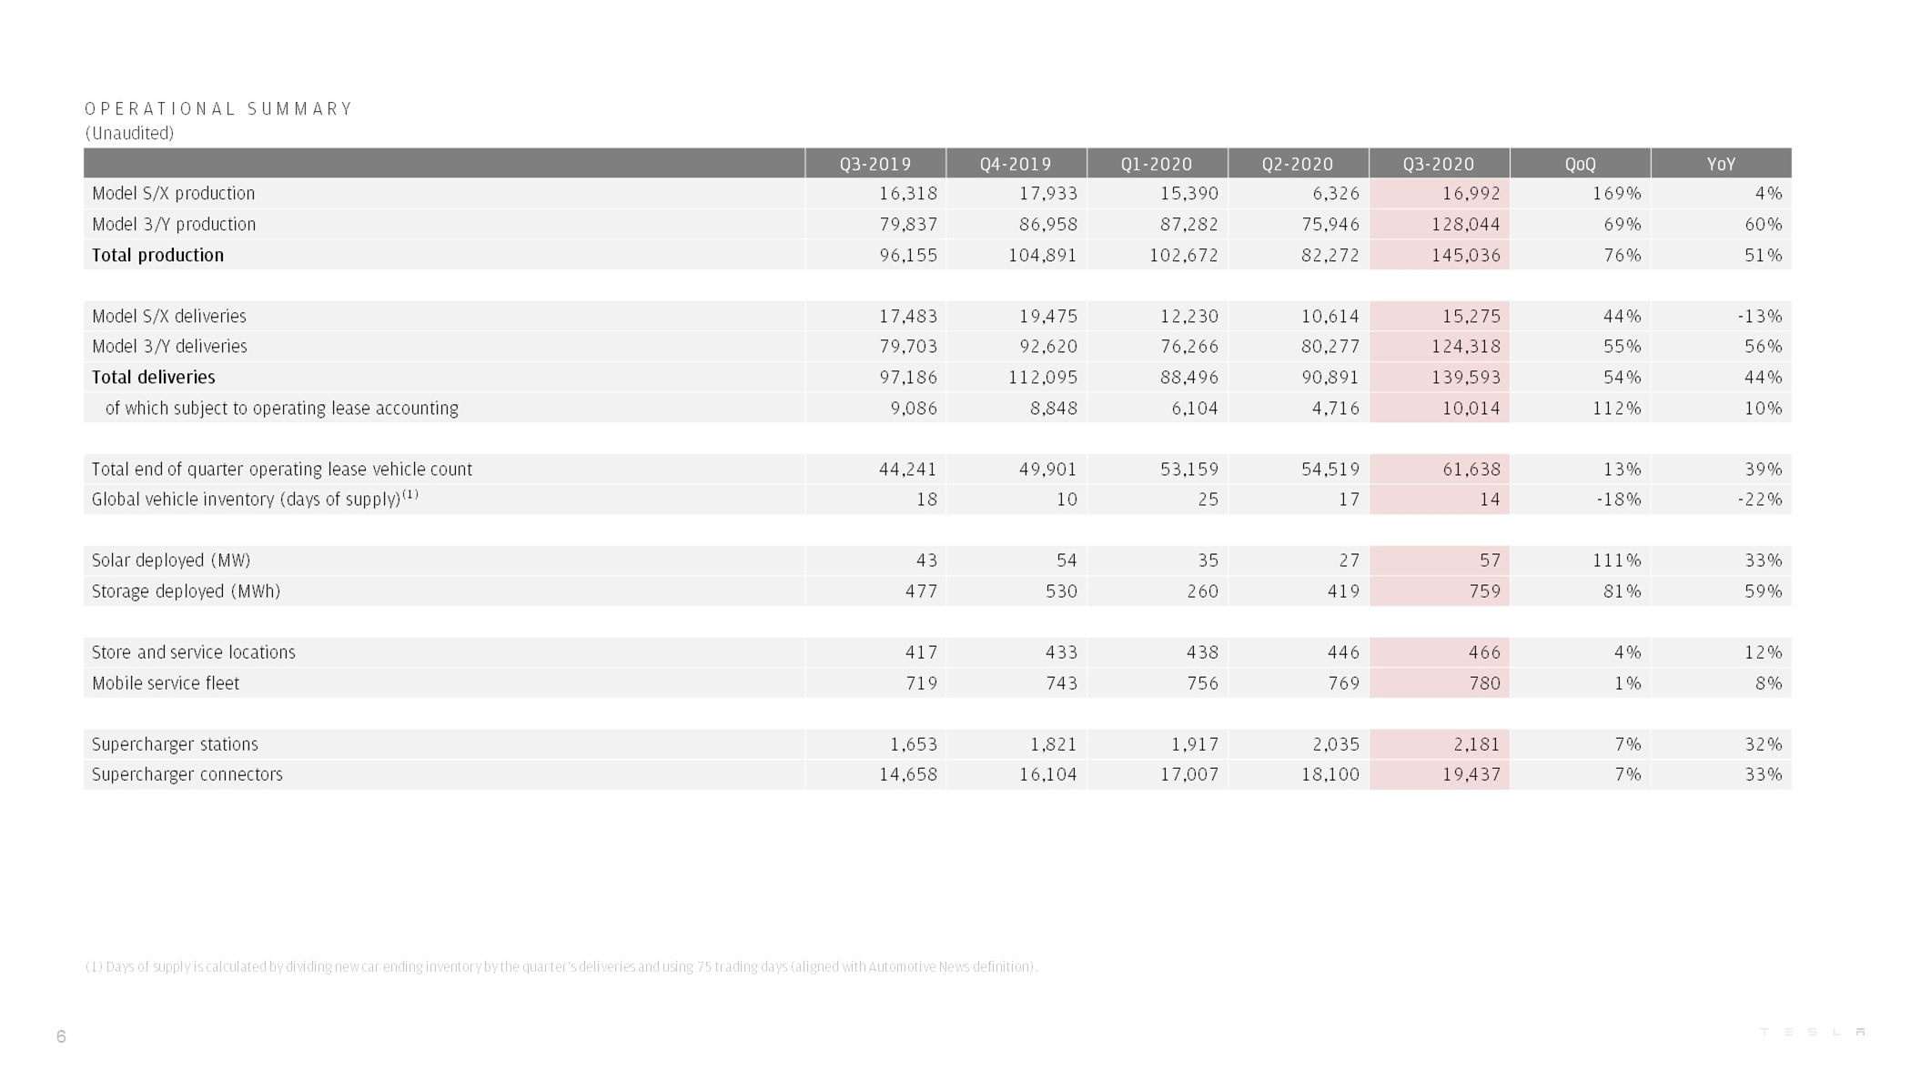This screenshot has height=1081, width=1921.
Task: Click the YoY column header
Action: tap(1721, 164)
